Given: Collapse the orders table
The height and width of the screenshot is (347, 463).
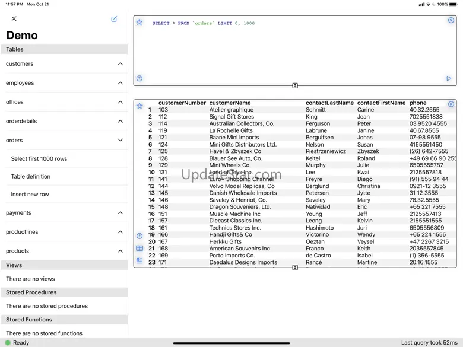Looking at the screenshot, I should [120, 140].
